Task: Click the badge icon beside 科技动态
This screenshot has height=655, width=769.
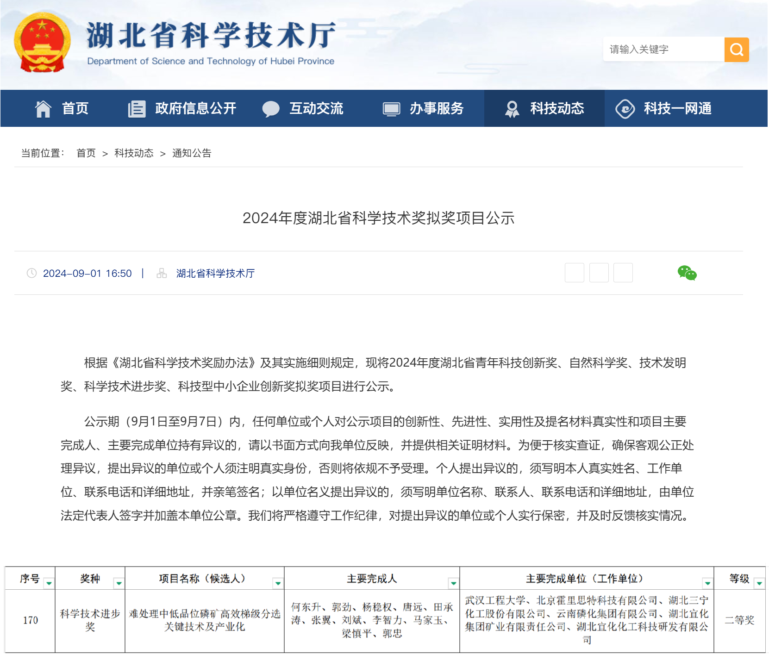Action: [x=512, y=109]
